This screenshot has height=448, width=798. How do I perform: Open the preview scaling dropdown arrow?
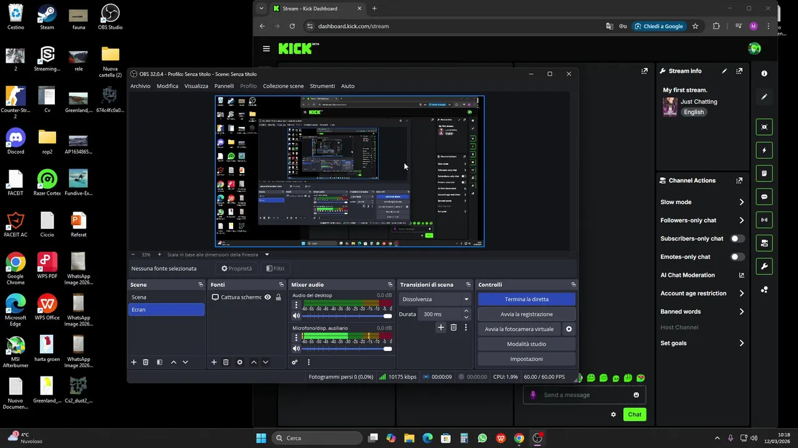(x=267, y=254)
